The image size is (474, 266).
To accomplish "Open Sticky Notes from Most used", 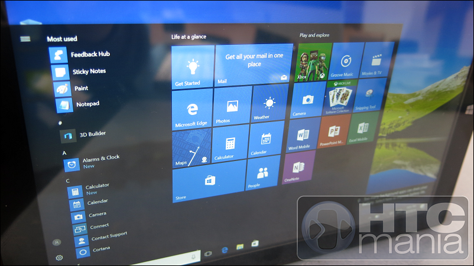I will 79,73.
